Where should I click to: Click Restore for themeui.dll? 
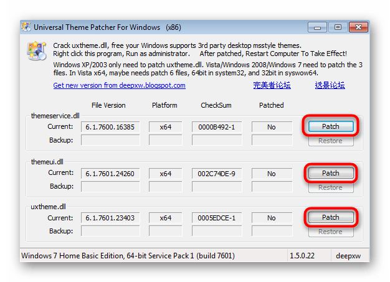[331, 187]
